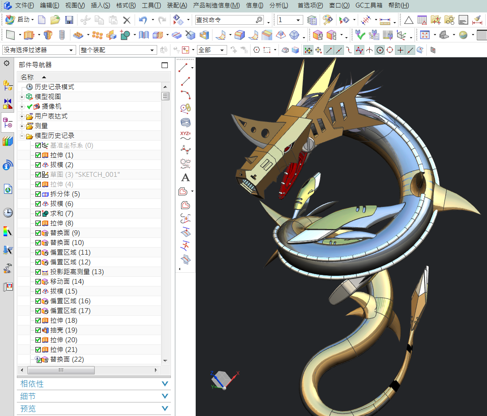Click the Unite boolean icon in toolbar

tap(125, 35)
